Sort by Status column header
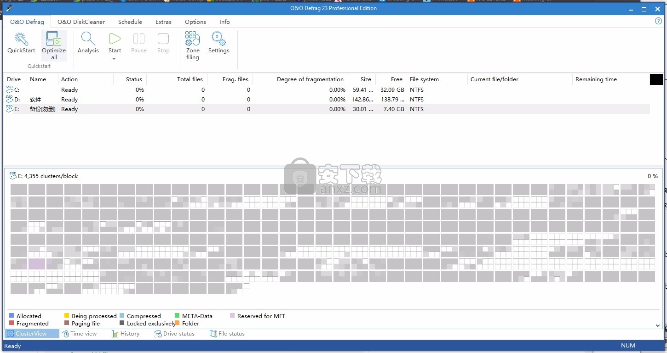Screen dimensions: 667x353 [x=130, y=79]
